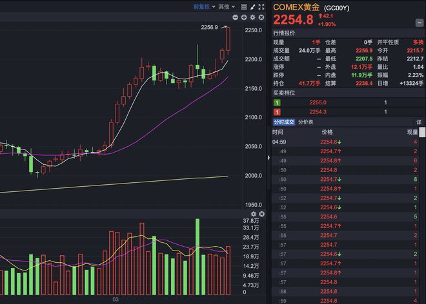The width and height of the screenshot is (426, 304).
Task: Open the 详 details link
Action: [419, 122]
